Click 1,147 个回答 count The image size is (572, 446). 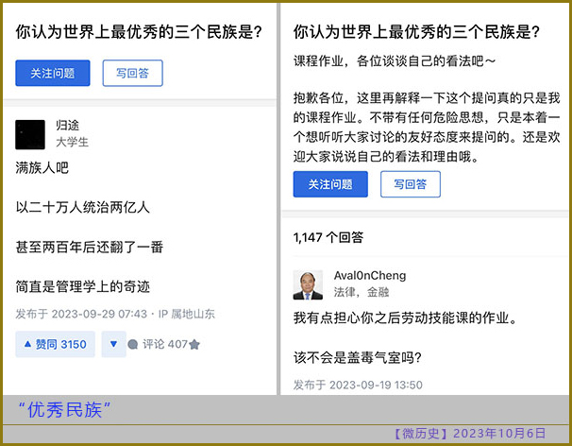tap(328, 237)
